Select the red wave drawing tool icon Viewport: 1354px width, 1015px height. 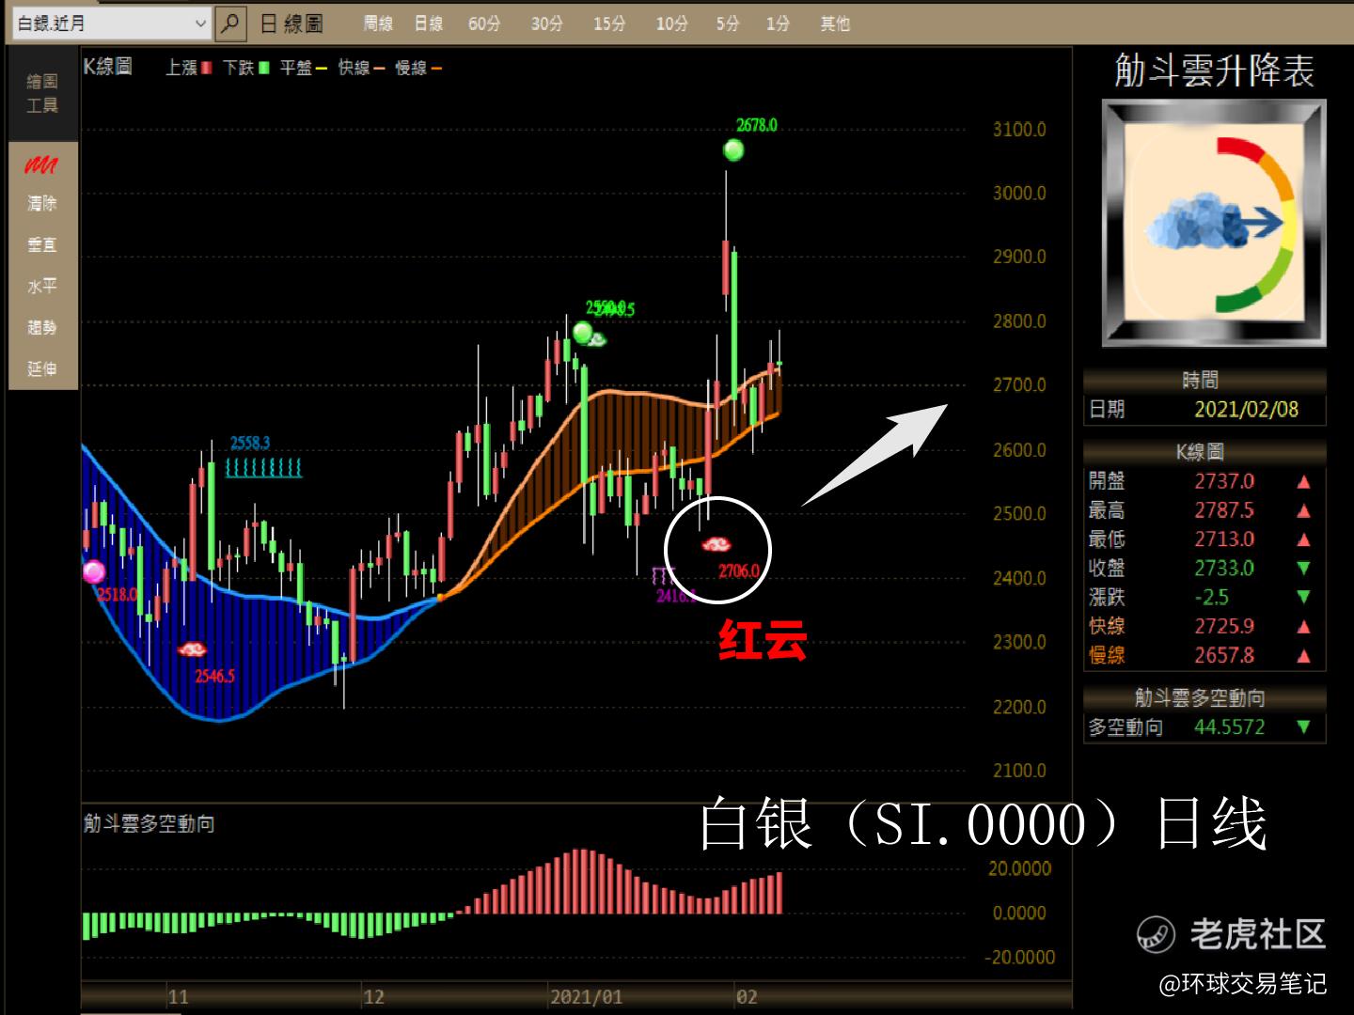[x=41, y=165]
